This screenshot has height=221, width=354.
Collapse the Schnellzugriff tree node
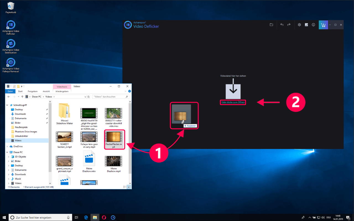(x=7, y=105)
